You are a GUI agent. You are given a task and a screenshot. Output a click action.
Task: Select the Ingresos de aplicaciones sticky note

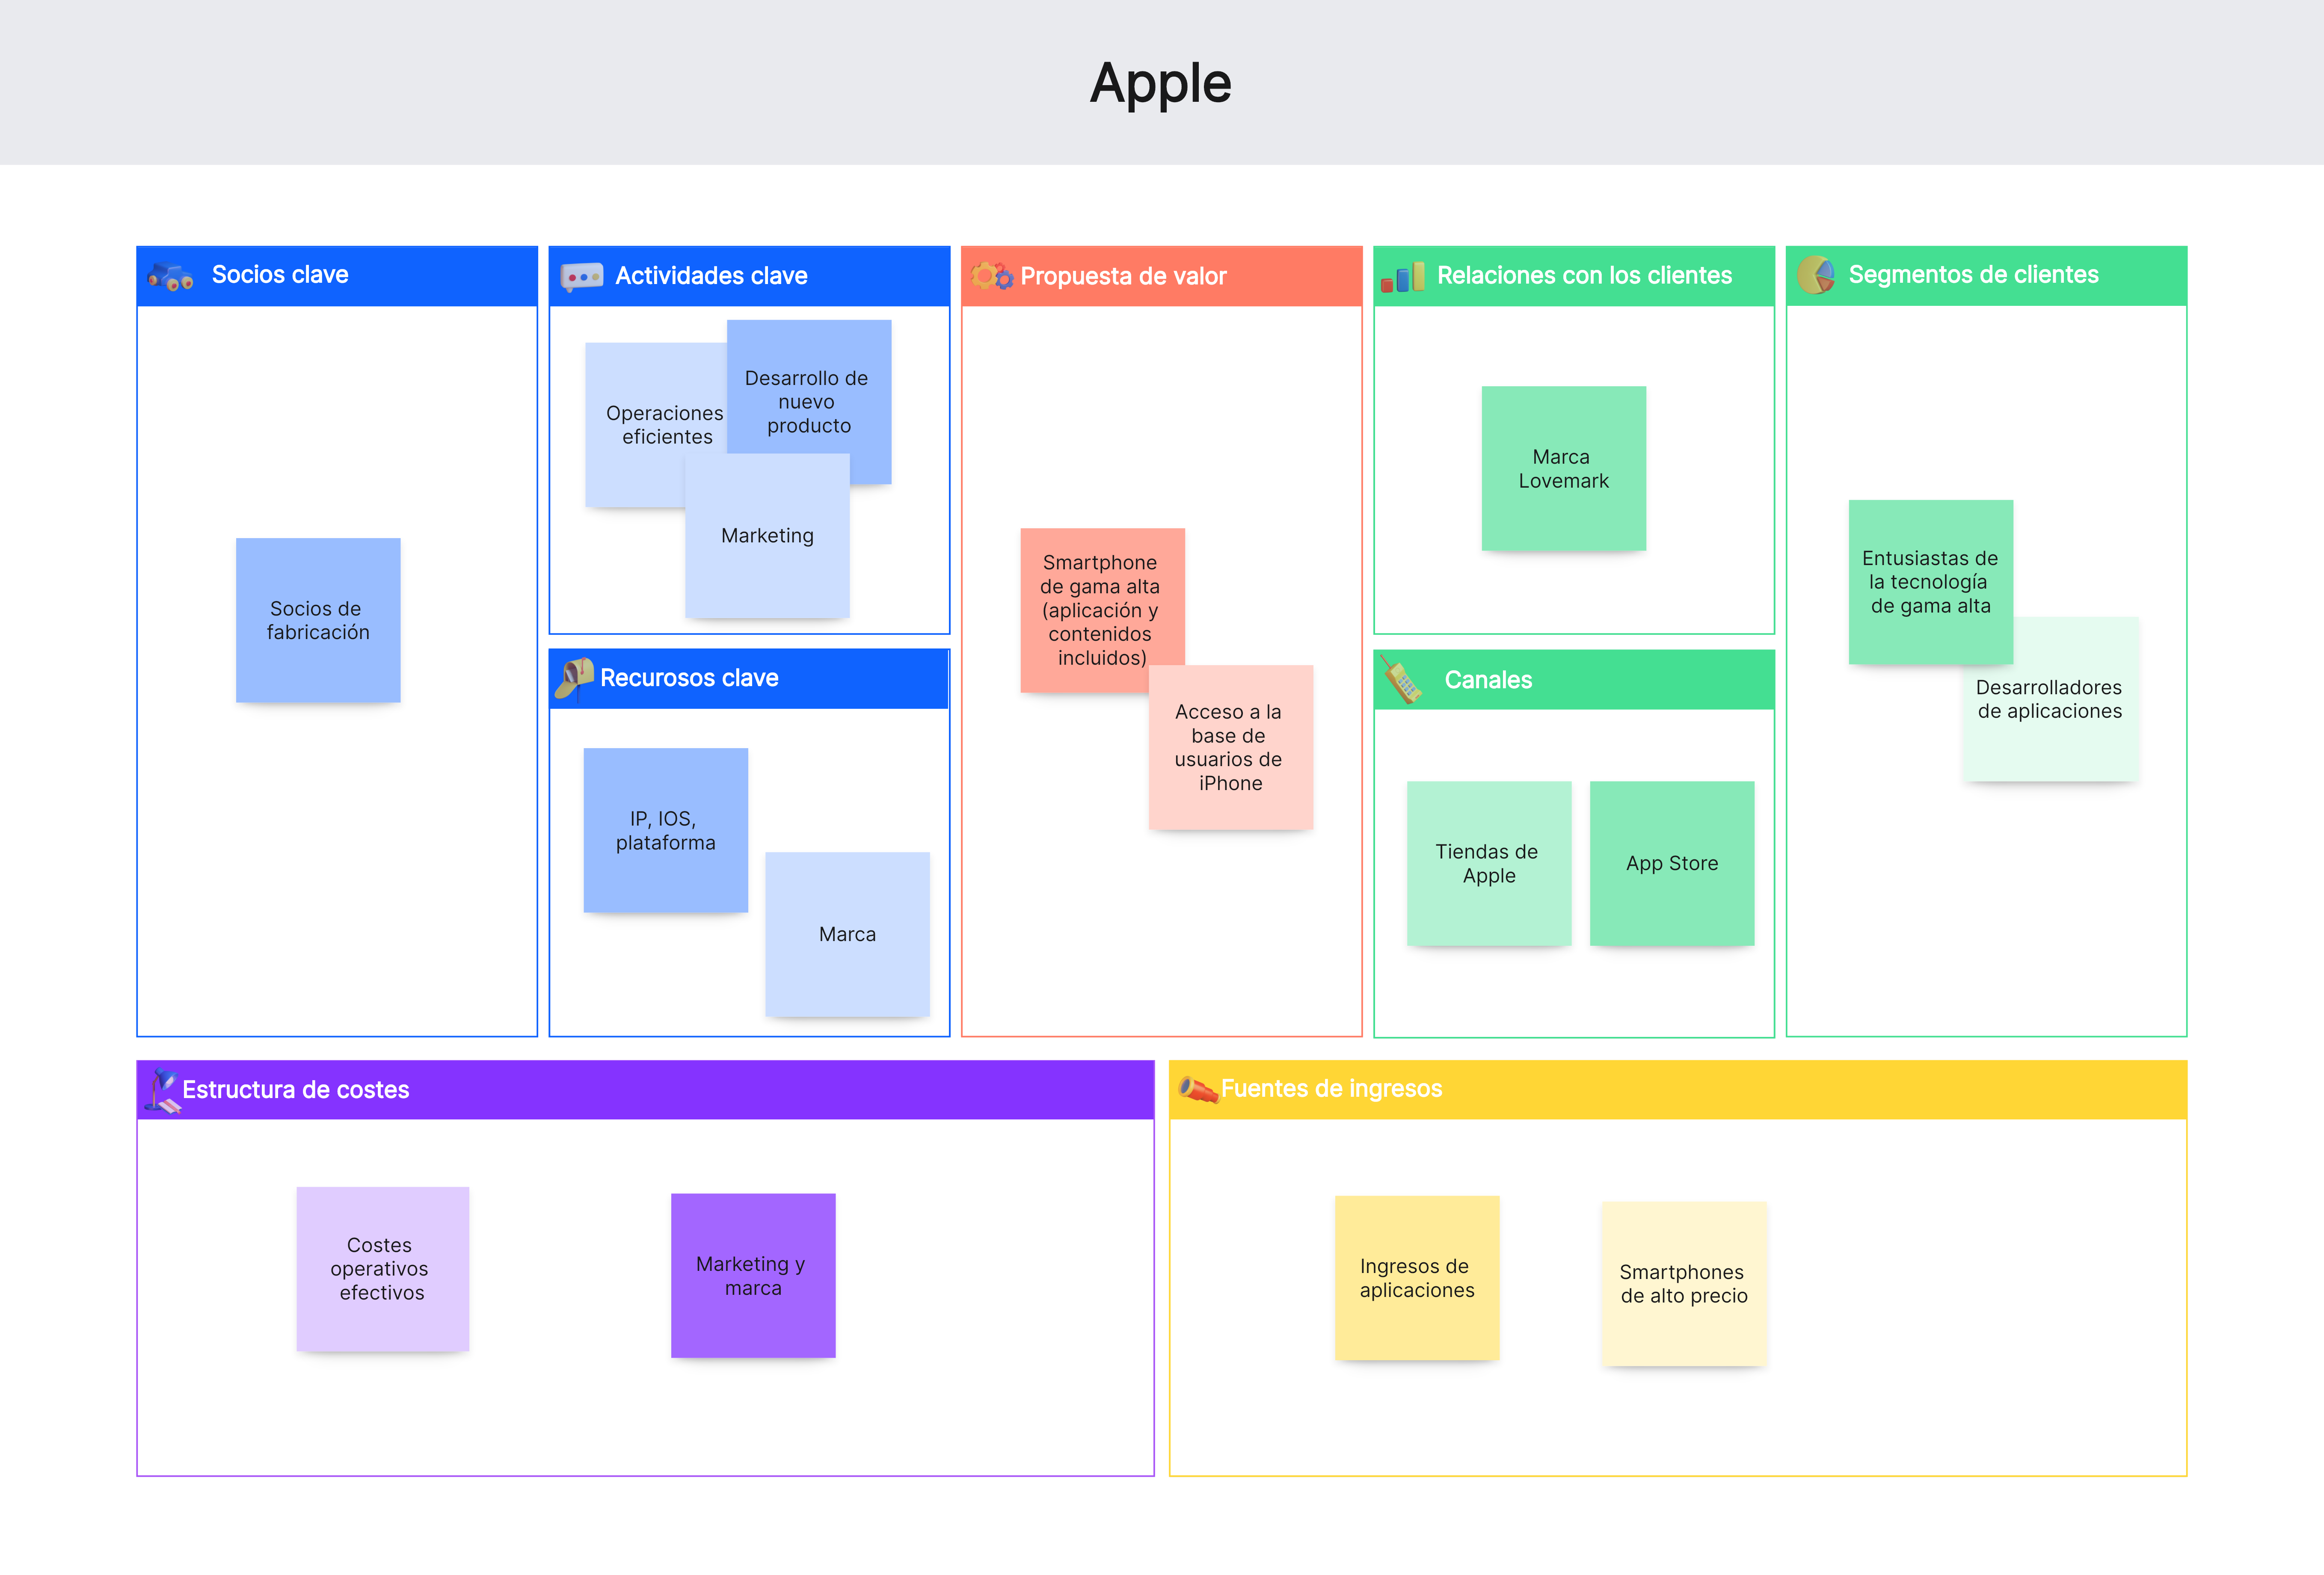coord(1417,1278)
